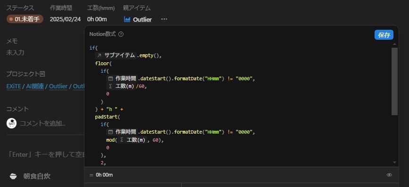
Task: Click the first 作業時間 token in formula
Action: tap(122, 78)
